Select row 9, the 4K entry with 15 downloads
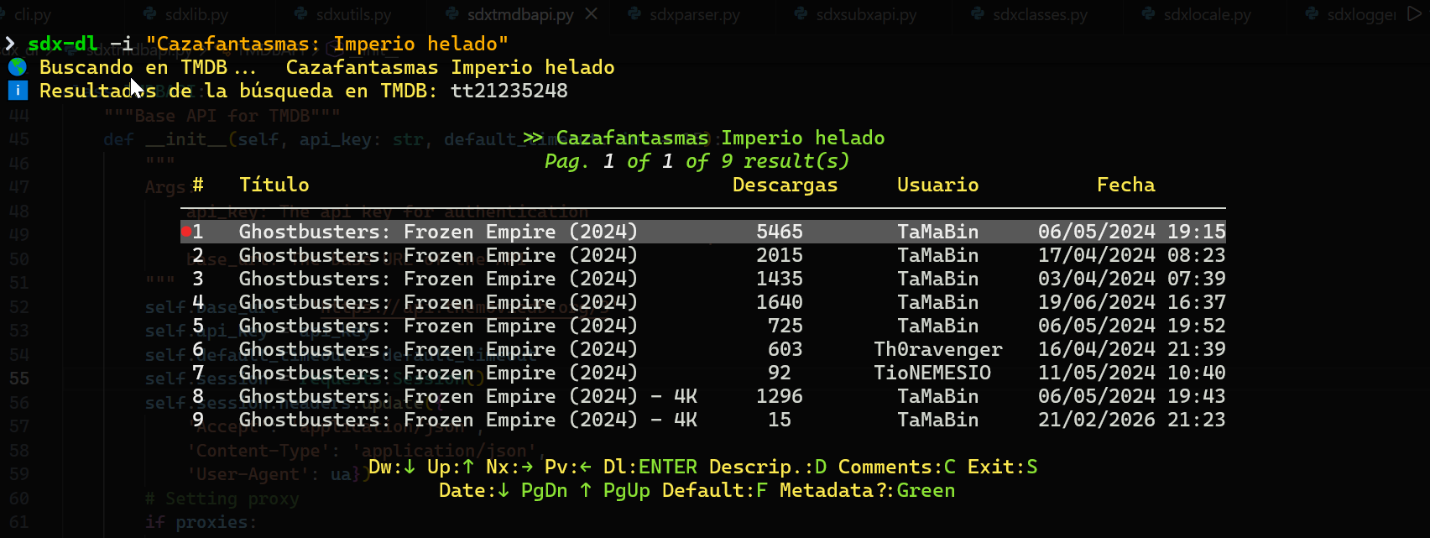Viewport: 1430px width, 538px height. (703, 420)
